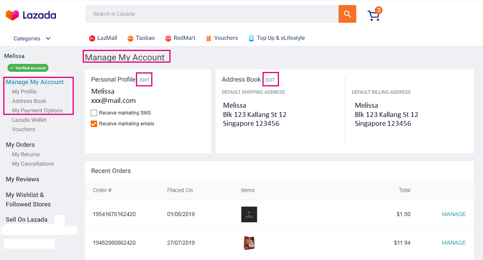Click the Items column header
483x260 pixels.
tap(248, 190)
